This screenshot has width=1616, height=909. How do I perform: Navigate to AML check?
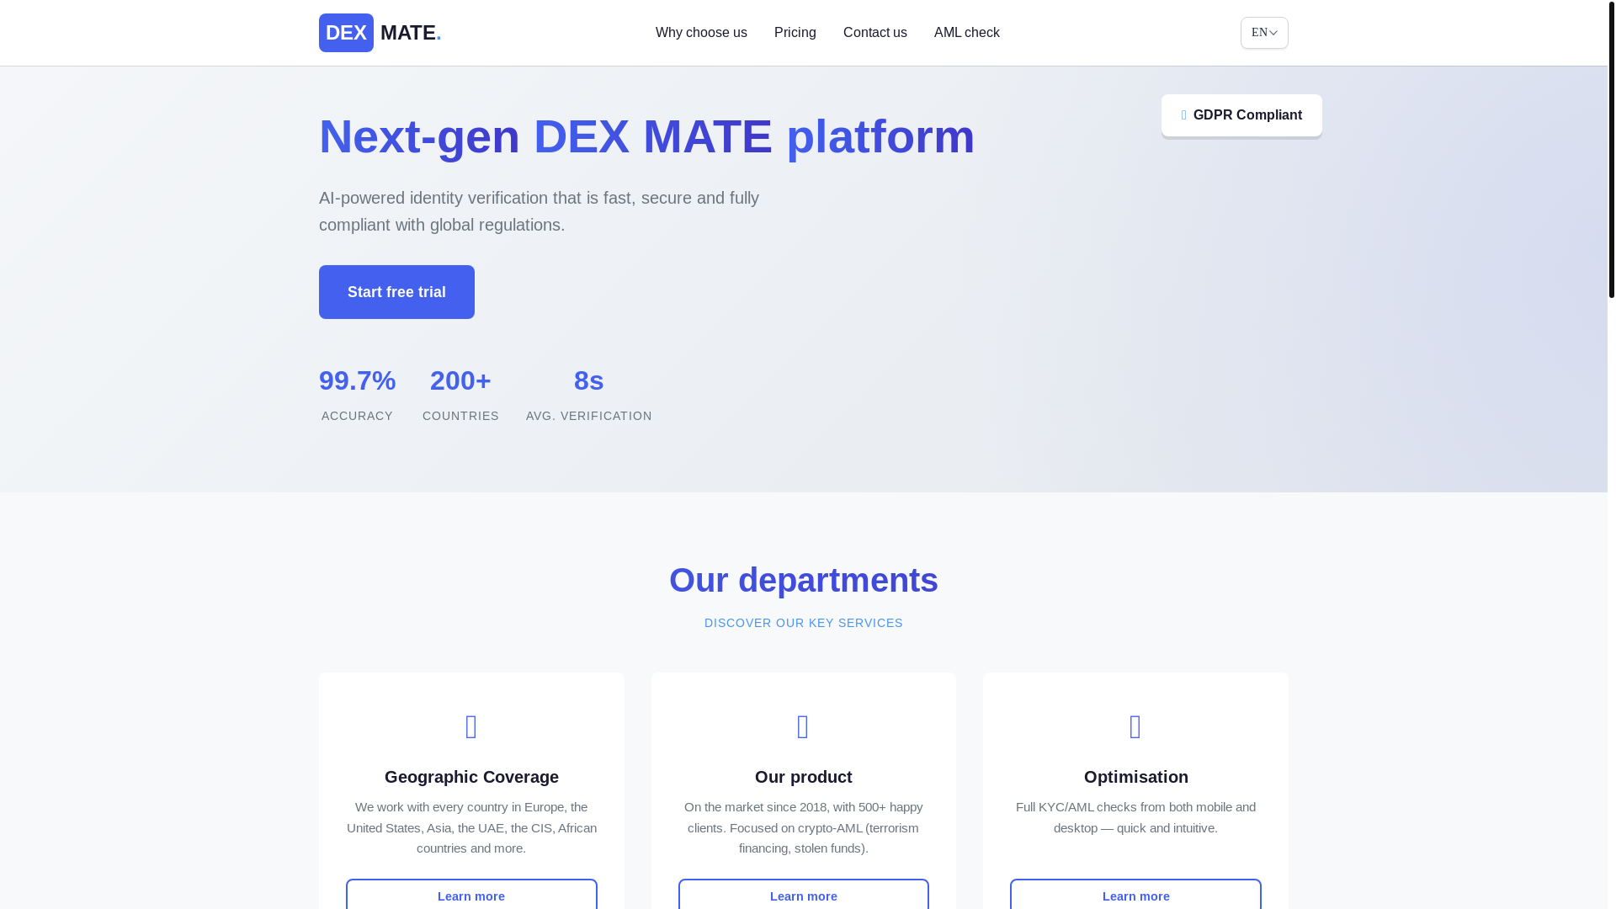click(x=966, y=33)
